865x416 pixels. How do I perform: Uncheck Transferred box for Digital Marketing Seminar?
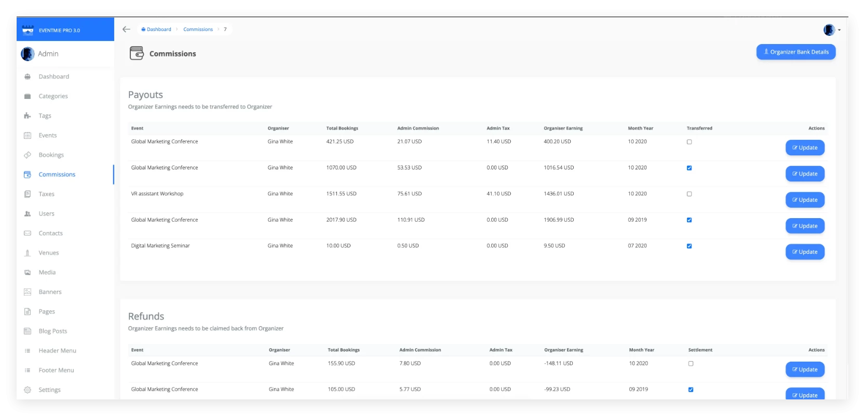coord(689,246)
